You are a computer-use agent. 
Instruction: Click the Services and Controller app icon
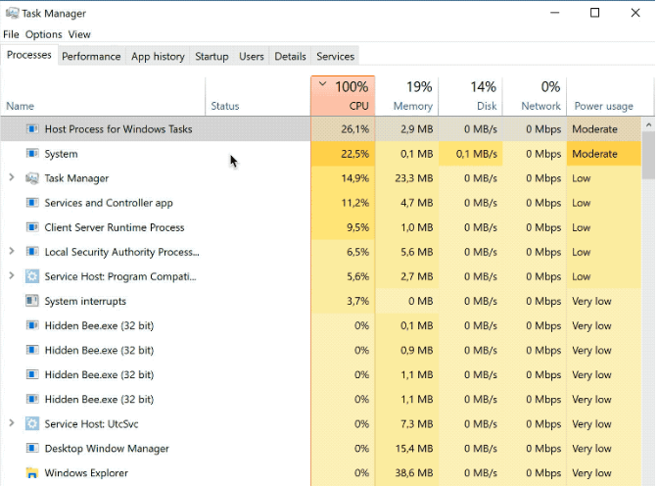pos(32,203)
